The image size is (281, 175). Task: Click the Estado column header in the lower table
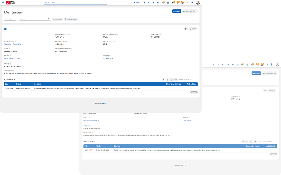tap(98, 146)
